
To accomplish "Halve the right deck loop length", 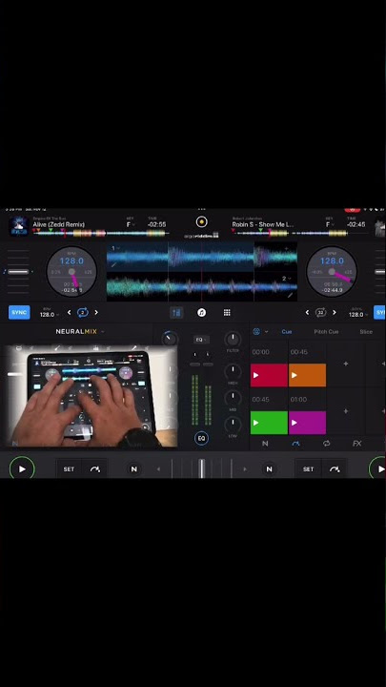I will 307,312.
